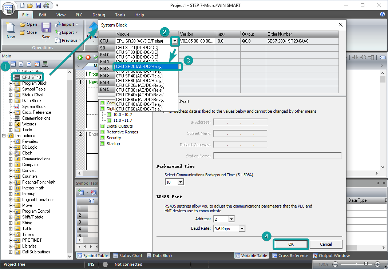388x269 pixels.
Task: Click the zoom in plus icon in status bar
Action: click(x=377, y=264)
